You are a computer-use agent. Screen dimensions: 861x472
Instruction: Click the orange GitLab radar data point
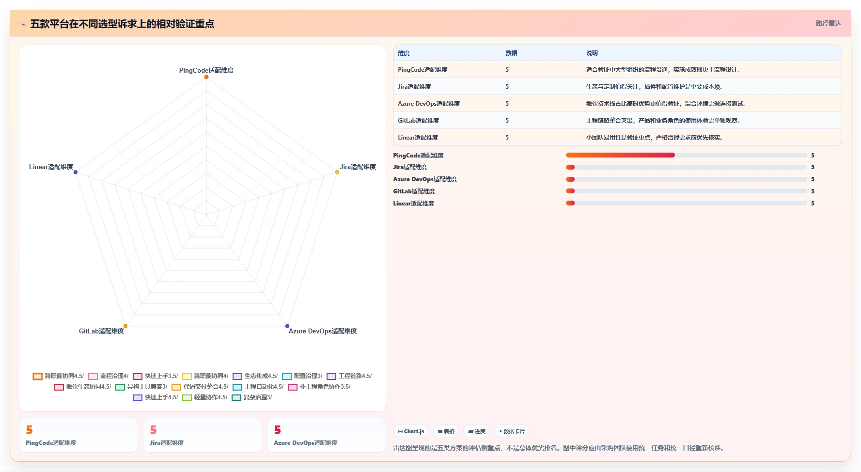[x=125, y=326]
